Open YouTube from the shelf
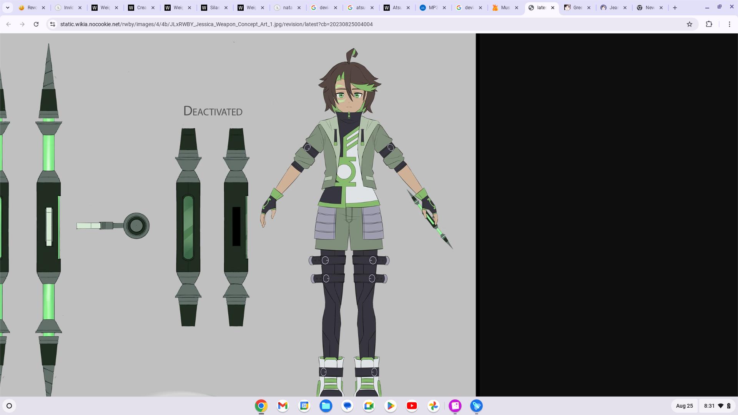 pyautogui.click(x=412, y=406)
